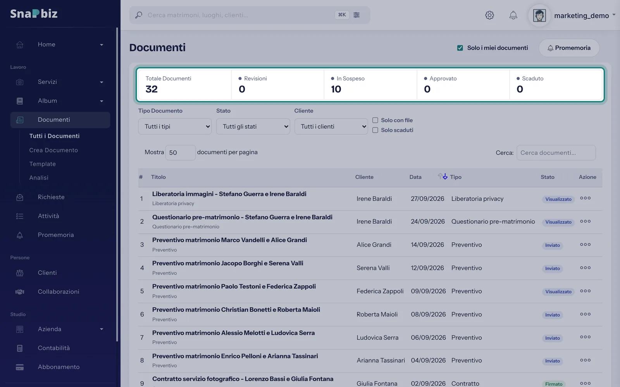
Task: Click the Abbonamento card icon
Action: 20,367
